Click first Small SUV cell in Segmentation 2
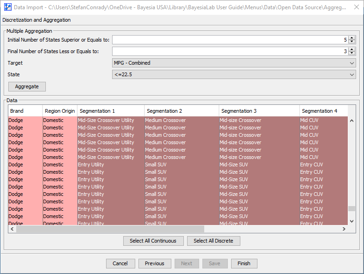The image size is (364, 274). tap(182, 164)
